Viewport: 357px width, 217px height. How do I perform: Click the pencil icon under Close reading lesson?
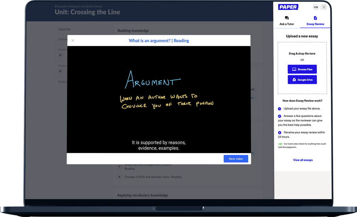point(60,55)
